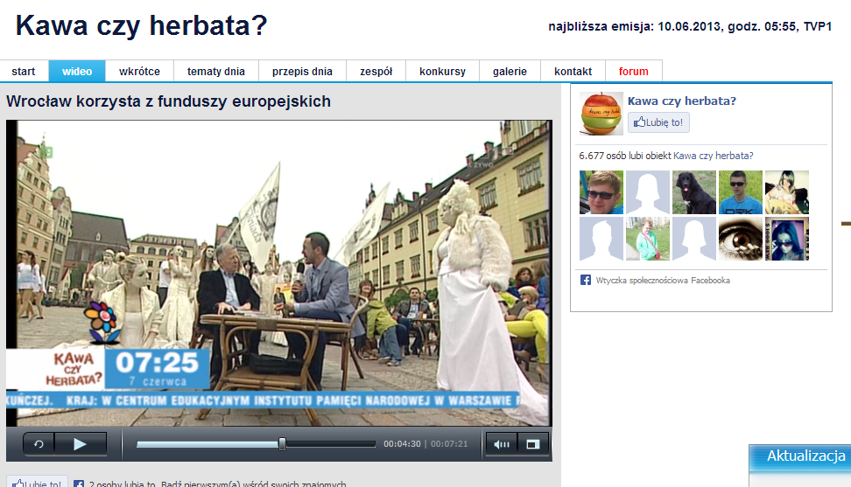Open the Aktualizacja popup panel
The width and height of the screenshot is (851, 487).
800,466
